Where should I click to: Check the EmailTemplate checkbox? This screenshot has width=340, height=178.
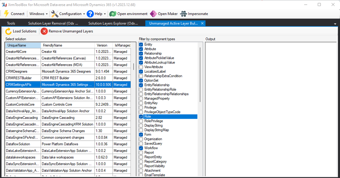[x=141, y=175]
